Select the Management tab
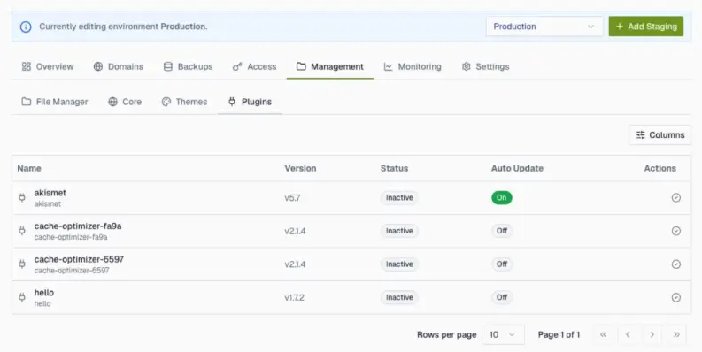 330,66
